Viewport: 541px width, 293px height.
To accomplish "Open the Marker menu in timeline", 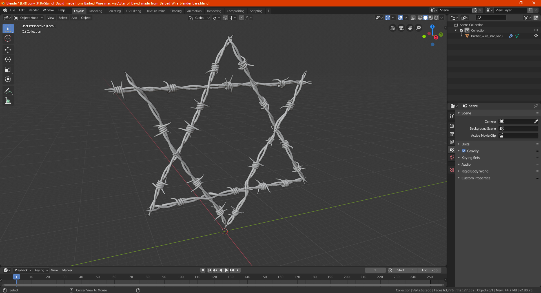I will tap(67, 270).
